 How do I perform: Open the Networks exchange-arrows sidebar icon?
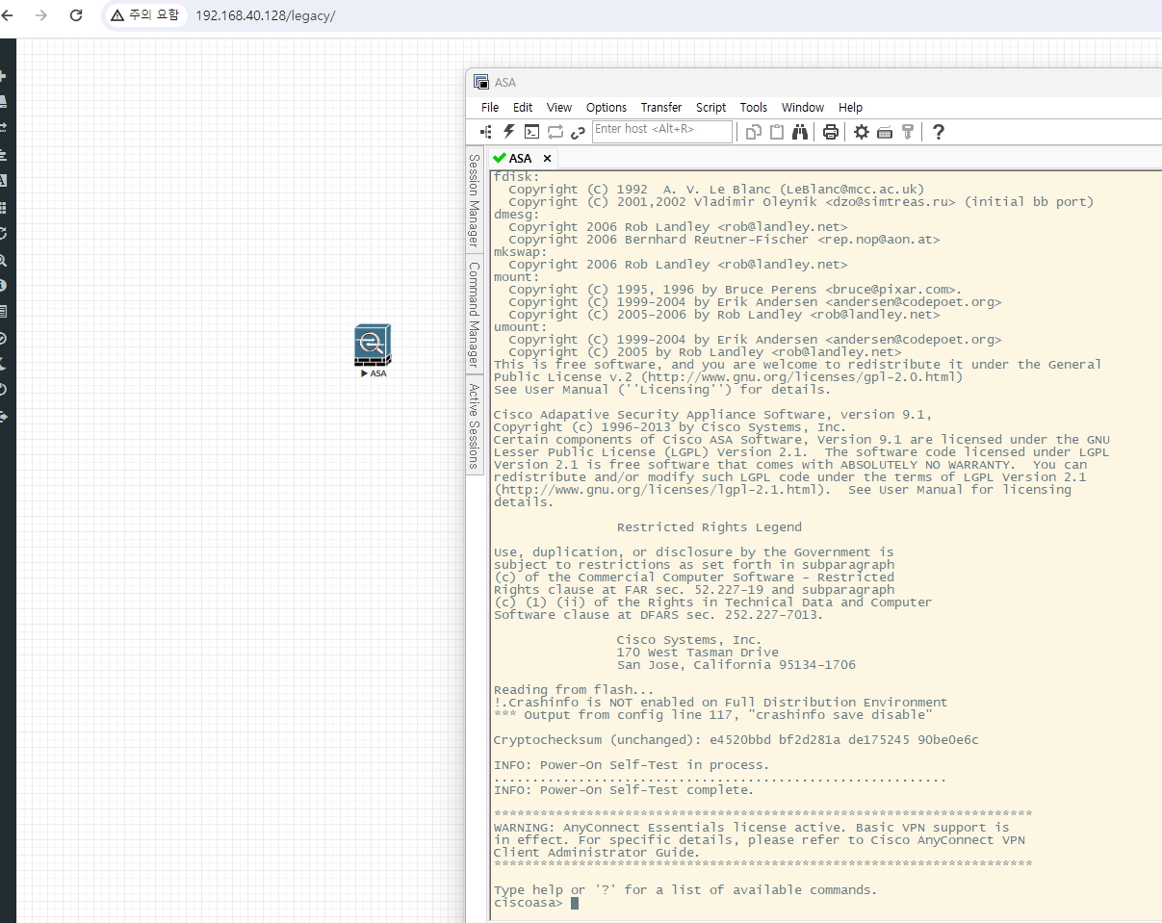tap(3, 127)
